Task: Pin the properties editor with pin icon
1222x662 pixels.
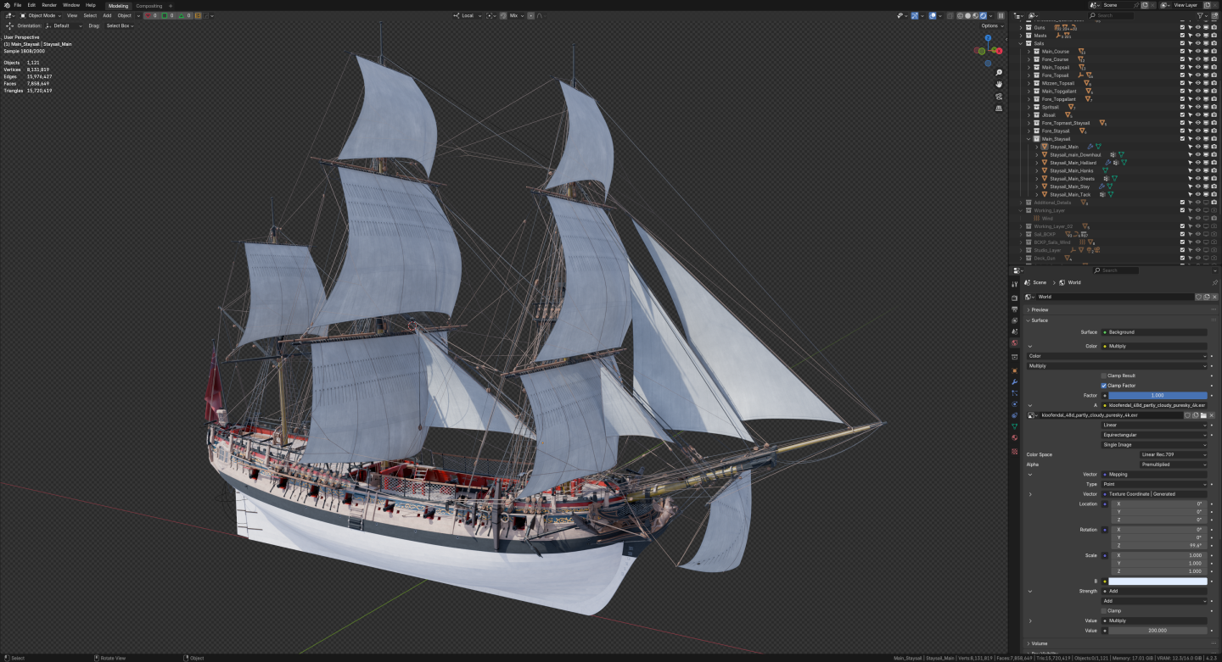Action: point(1214,282)
